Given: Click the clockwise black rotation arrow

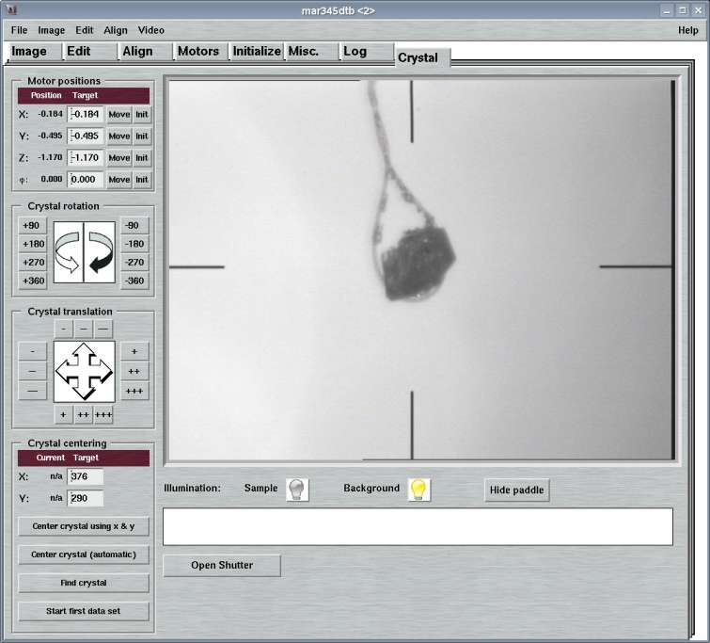Looking at the screenshot, I should [x=100, y=253].
